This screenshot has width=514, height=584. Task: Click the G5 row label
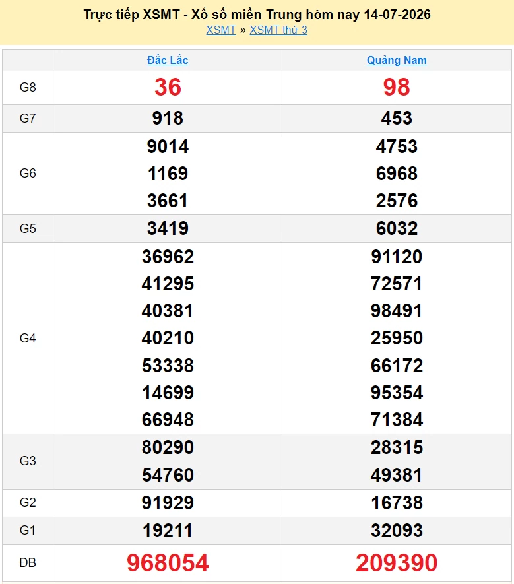(28, 228)
